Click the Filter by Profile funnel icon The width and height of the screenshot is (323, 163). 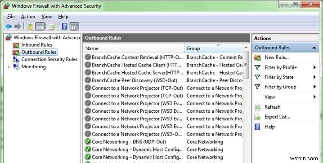tap(257, 67)
